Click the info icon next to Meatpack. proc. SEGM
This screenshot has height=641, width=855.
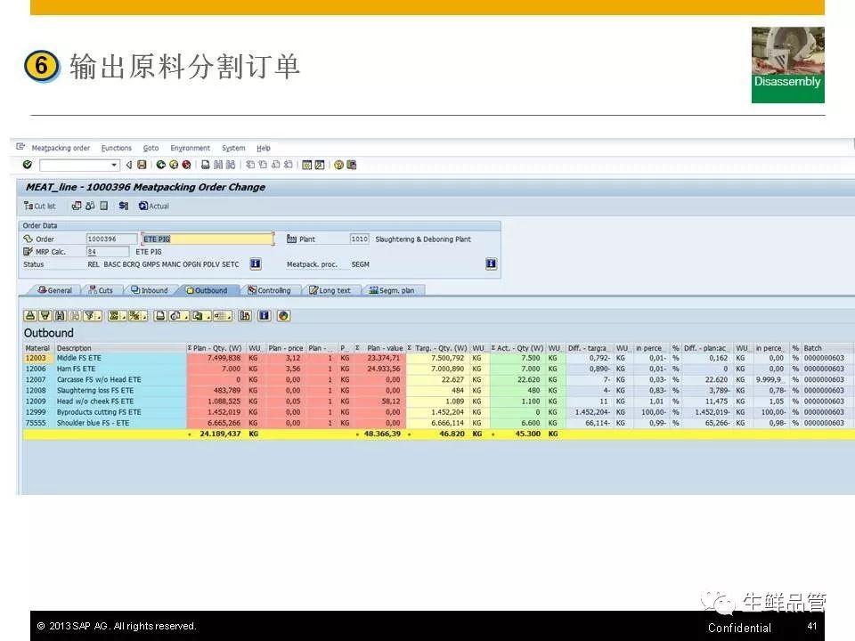tap(491, 264)
